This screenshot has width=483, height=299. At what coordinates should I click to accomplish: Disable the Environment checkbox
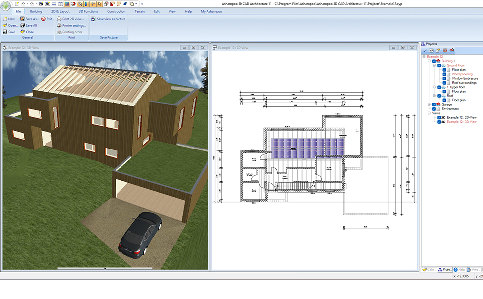(434, 109)
